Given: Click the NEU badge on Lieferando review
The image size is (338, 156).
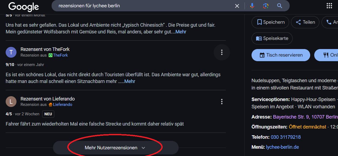Looking at the screenshot, I should click(48, 114).
